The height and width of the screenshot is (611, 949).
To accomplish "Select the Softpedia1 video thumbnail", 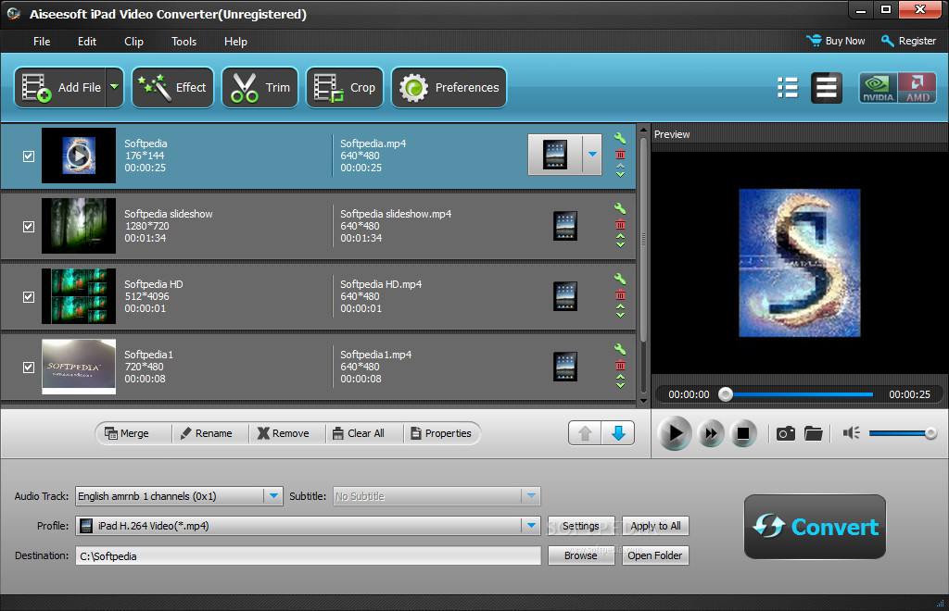I will 79,367.
